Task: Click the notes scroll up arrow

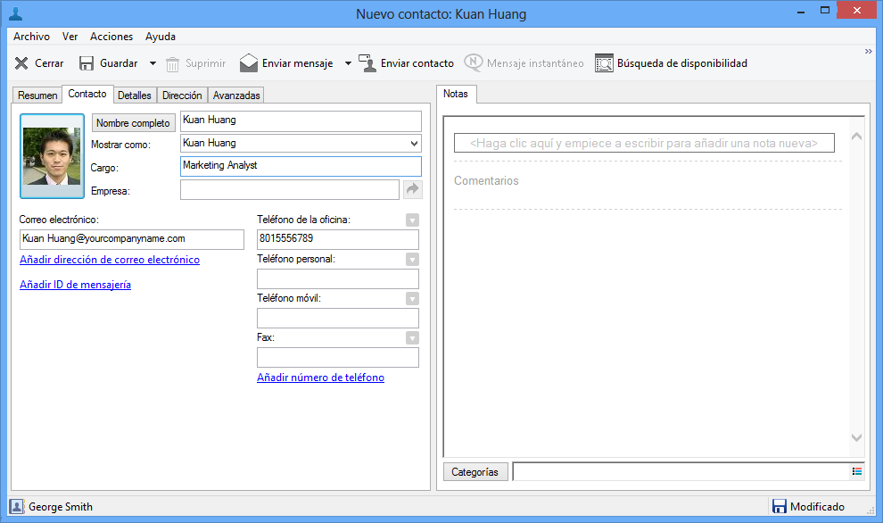Action: tap(856, 137)
